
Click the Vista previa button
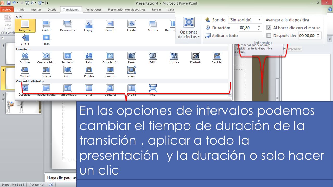8,22
